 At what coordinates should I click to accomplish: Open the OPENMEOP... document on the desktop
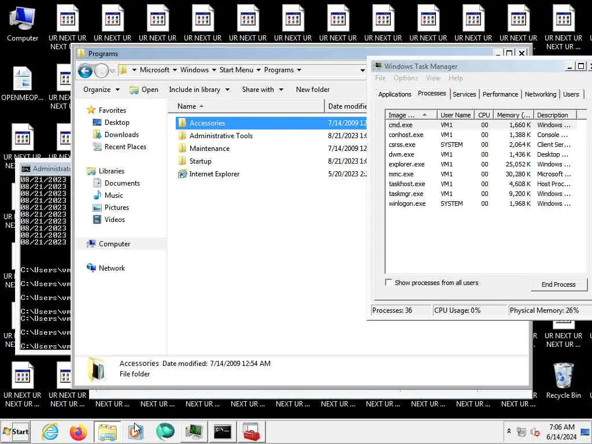[23, 84]
